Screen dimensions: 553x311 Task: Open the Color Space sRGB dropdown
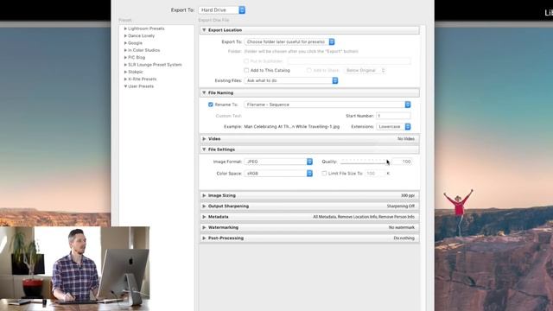click(278, 174)
